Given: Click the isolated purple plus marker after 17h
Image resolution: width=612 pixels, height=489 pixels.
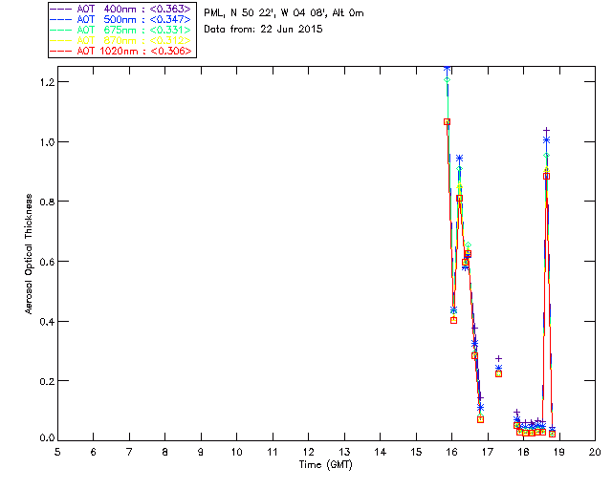Looking at the screenshot, I should coord(498,358).
